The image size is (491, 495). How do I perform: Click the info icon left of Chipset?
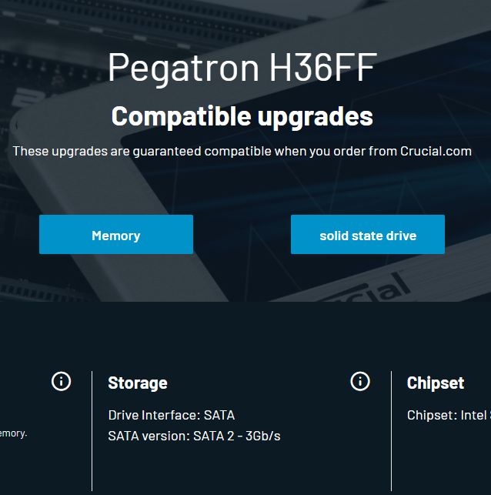pos(360,381)
